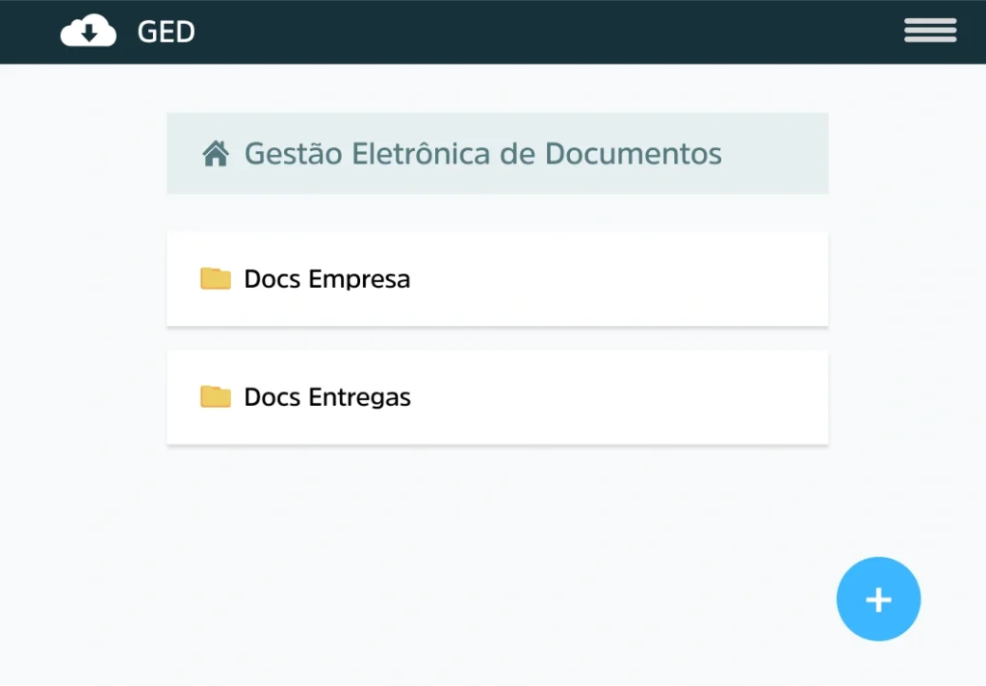Open the Docs Empresa folder label

326,279
